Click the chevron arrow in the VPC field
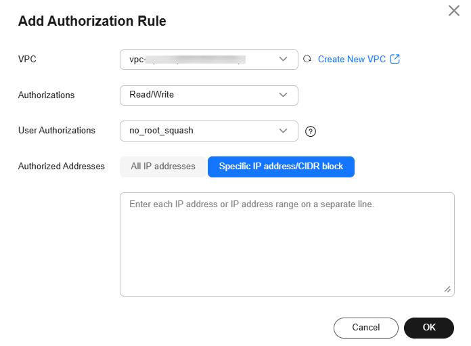 [x=284, y=60]
